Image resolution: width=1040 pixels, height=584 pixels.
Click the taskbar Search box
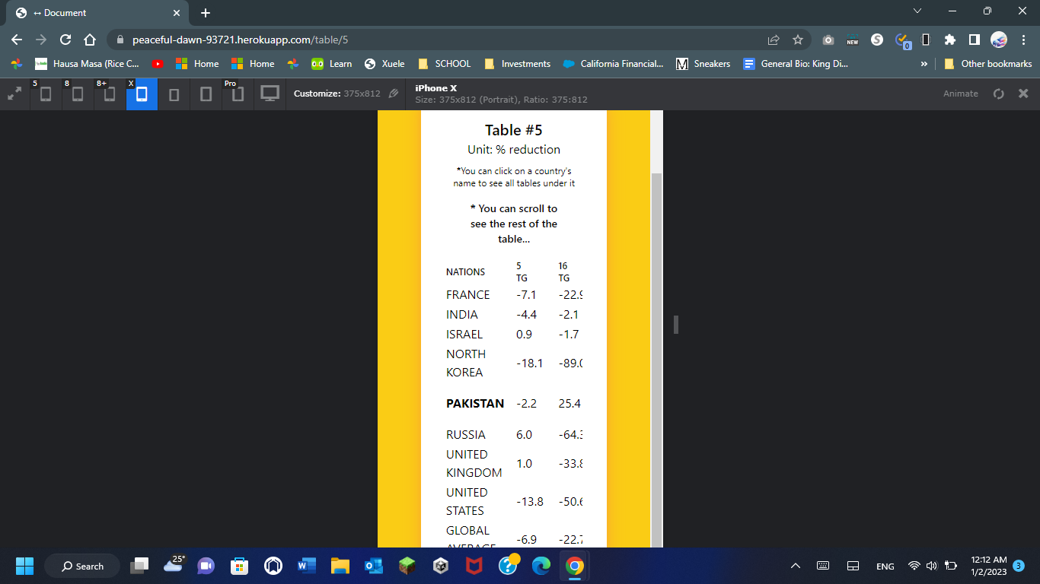coord(82,566)
